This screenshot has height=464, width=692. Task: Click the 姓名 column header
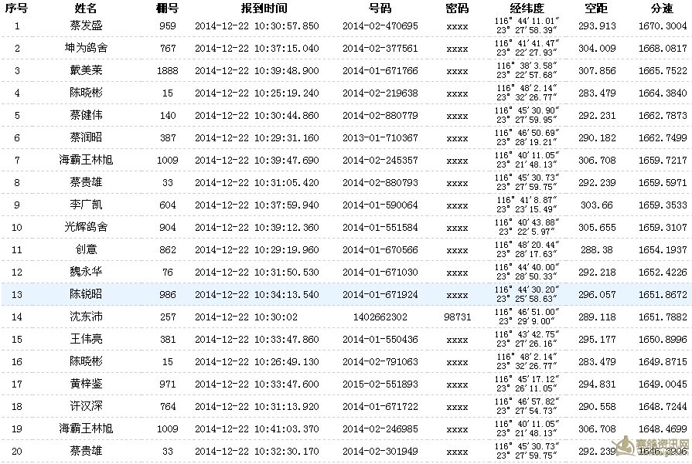pyautogui.click(x=86, y=8)
